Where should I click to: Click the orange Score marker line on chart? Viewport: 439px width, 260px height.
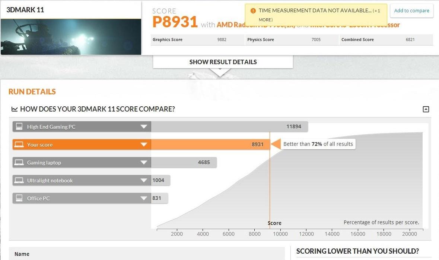pyautogui.click(x=270, y=179)
